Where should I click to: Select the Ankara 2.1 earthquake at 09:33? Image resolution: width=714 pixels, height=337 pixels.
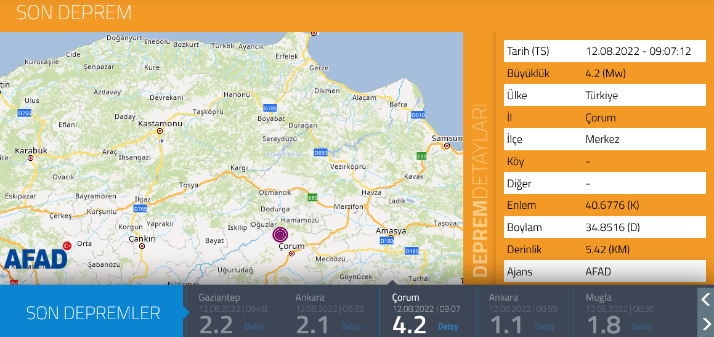click(331, 312)
